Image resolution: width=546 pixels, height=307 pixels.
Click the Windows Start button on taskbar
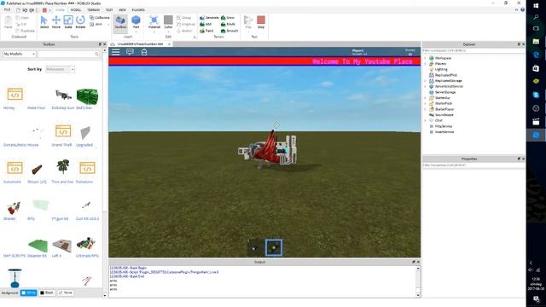tap(536, 5)
